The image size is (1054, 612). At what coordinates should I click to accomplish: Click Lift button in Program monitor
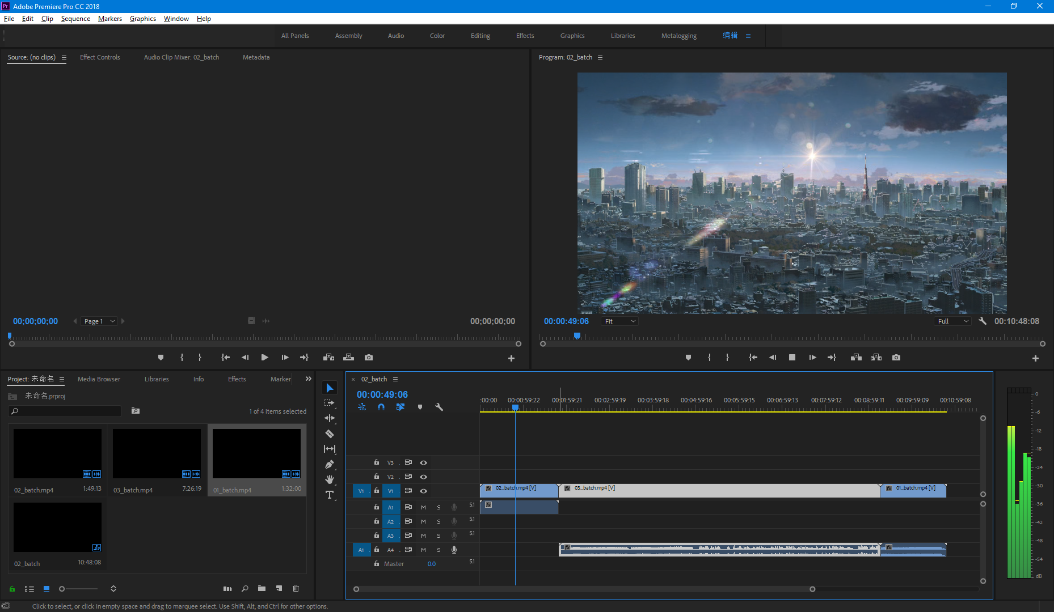coord(856,358)
